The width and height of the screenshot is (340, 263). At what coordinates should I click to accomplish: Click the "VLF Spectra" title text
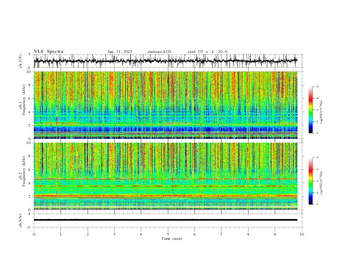[49, 52]
